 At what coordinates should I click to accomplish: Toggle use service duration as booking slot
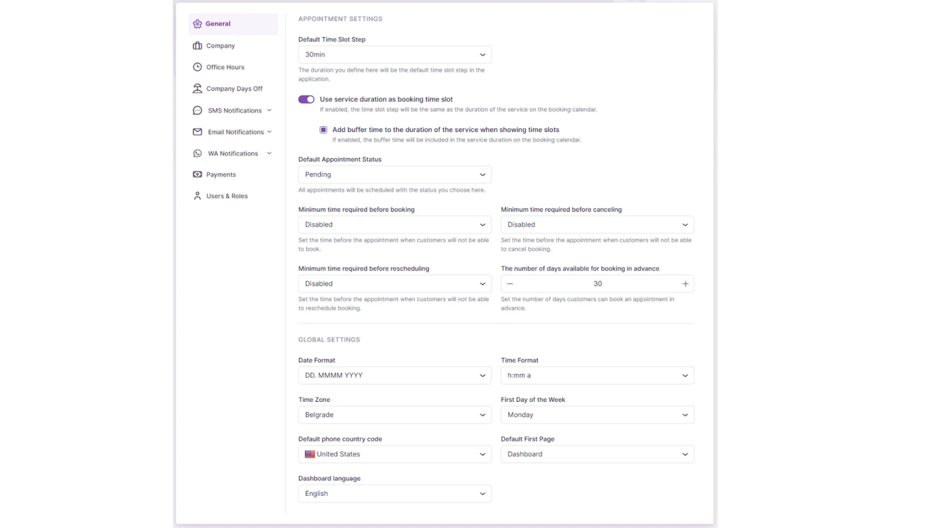click(306, 99)
